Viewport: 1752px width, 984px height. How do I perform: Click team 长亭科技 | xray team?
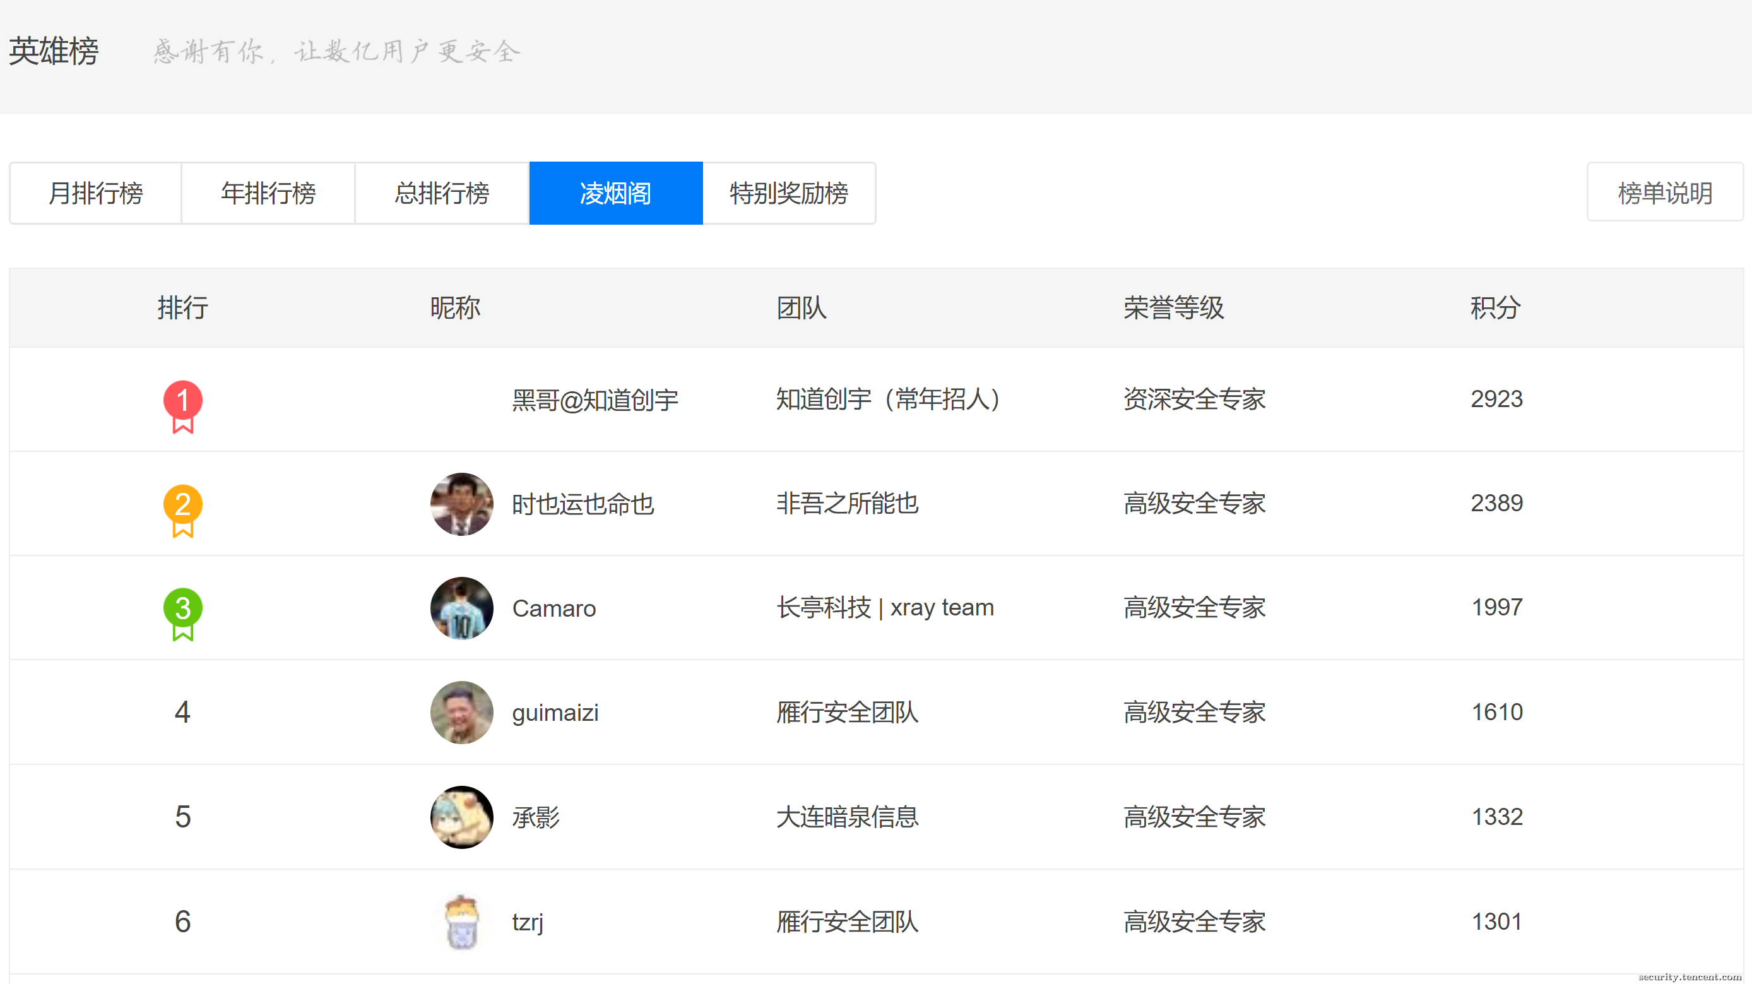885,607
